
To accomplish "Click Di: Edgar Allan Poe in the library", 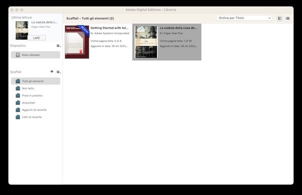I will pos(171,33).
